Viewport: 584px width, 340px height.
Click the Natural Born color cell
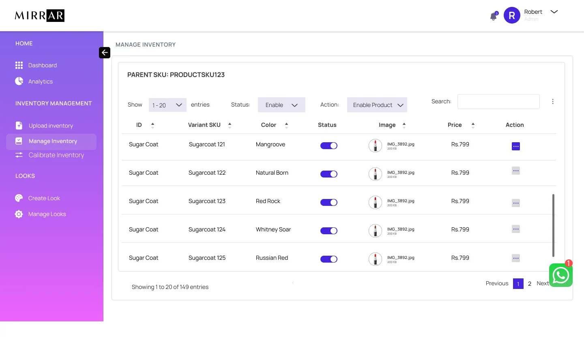pos(272,173)
